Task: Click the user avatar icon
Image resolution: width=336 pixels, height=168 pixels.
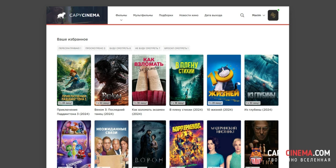Action: pyautogui.click(x=273, y=15)
